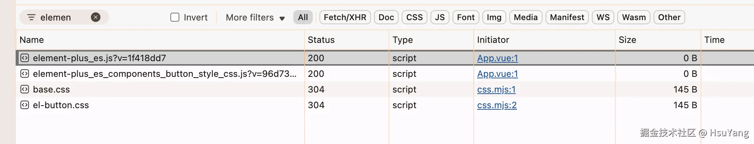The height and width of the screenshot is (144, 754).
Task: Select the el-button.css request row
Action: click(385, 105)
